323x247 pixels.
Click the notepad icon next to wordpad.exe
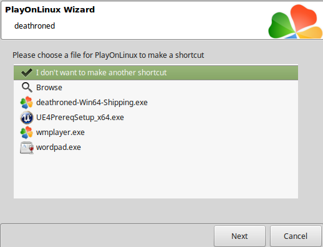(27, 147)
